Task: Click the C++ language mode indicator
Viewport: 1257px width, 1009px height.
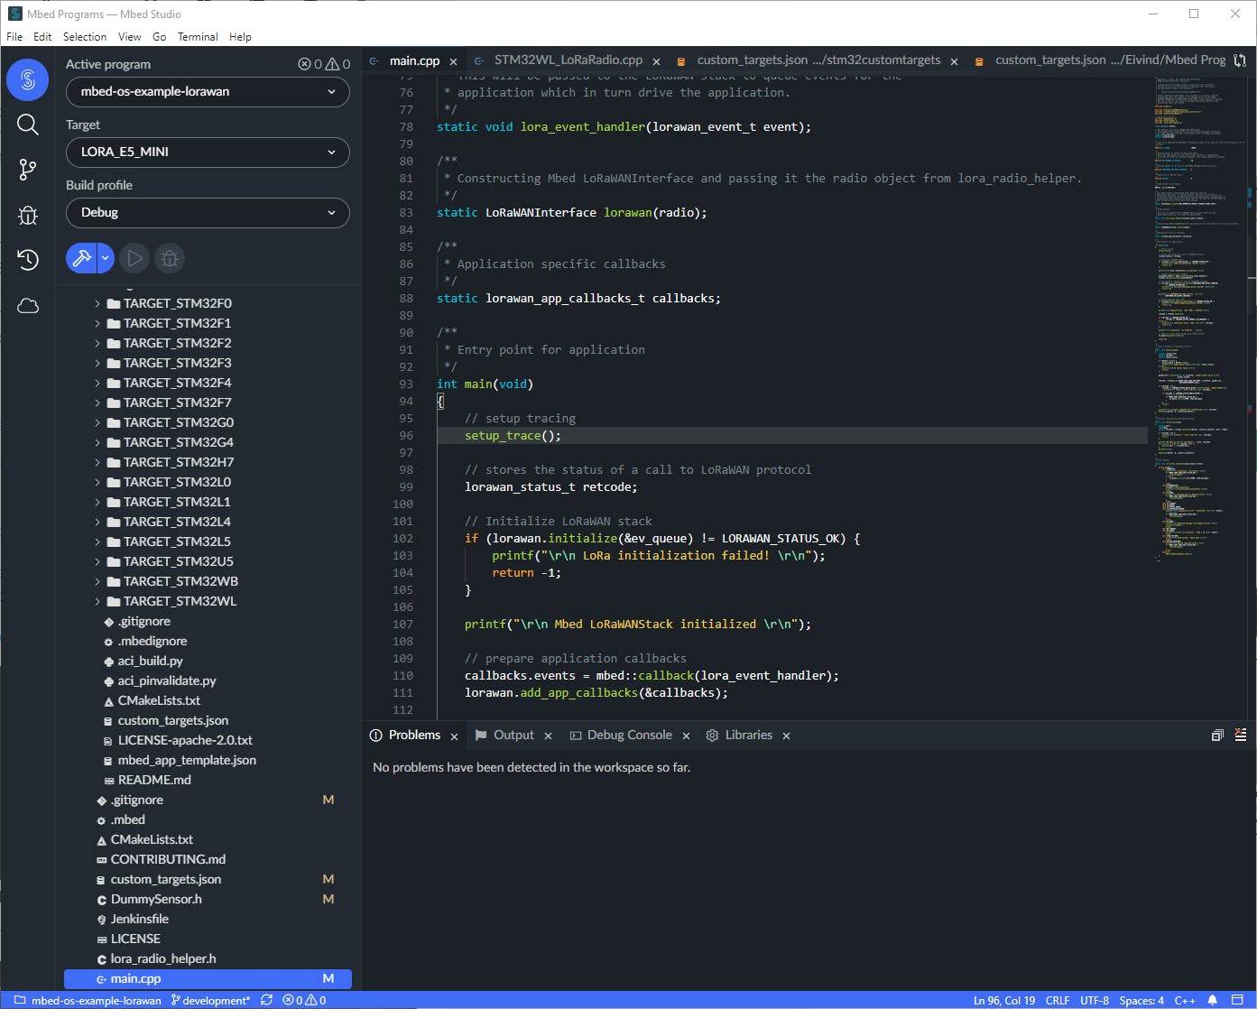Action: point(1185,1000)
